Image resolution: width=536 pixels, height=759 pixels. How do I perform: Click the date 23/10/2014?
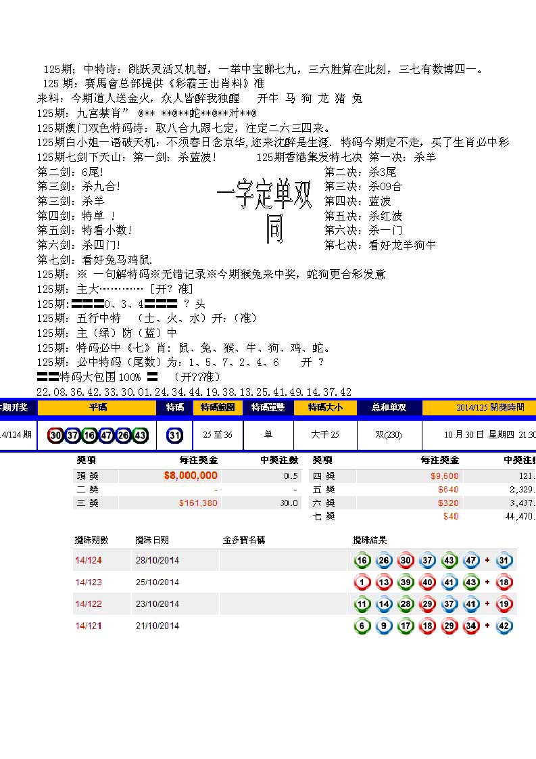pyautogui.click(x=157, y=603)
